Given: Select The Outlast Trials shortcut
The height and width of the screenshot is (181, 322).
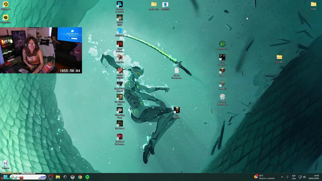Looking at the screenshot, I should click(119, 100).
